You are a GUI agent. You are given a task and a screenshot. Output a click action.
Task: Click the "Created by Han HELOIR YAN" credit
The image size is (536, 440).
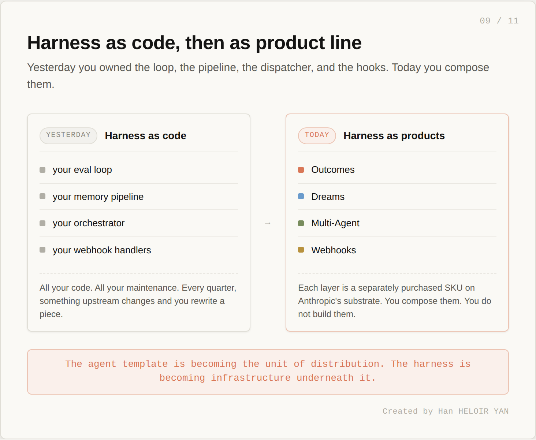[x=446, y=411]
